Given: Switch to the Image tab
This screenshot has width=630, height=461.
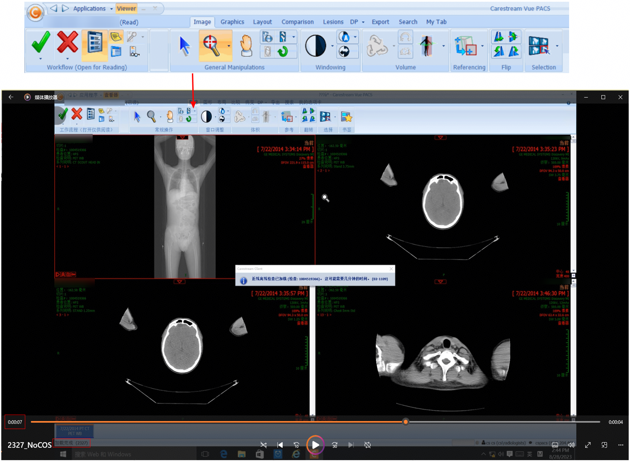Looking at the screenshot, I should [x=202, y=22].
